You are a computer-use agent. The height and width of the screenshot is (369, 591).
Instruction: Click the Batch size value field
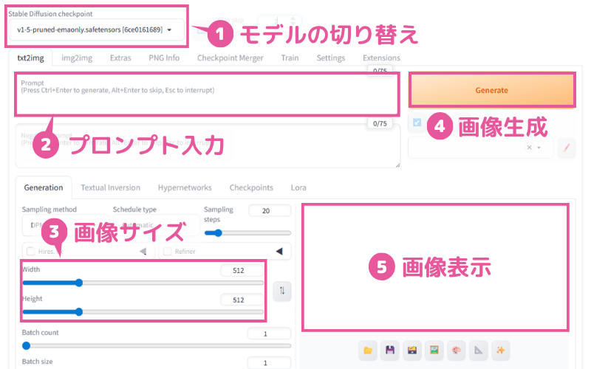point(269,362)
